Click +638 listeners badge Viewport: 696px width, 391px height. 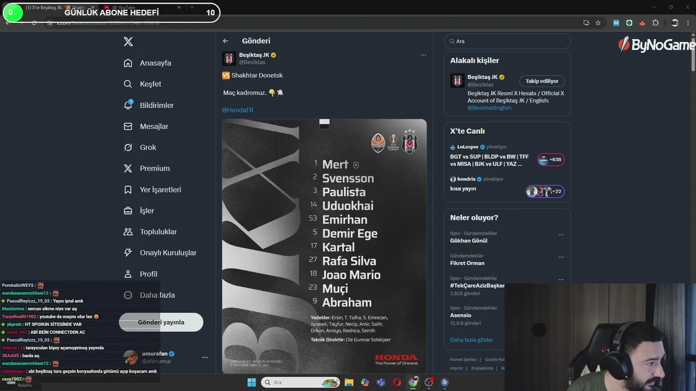[x=551, y=160]
